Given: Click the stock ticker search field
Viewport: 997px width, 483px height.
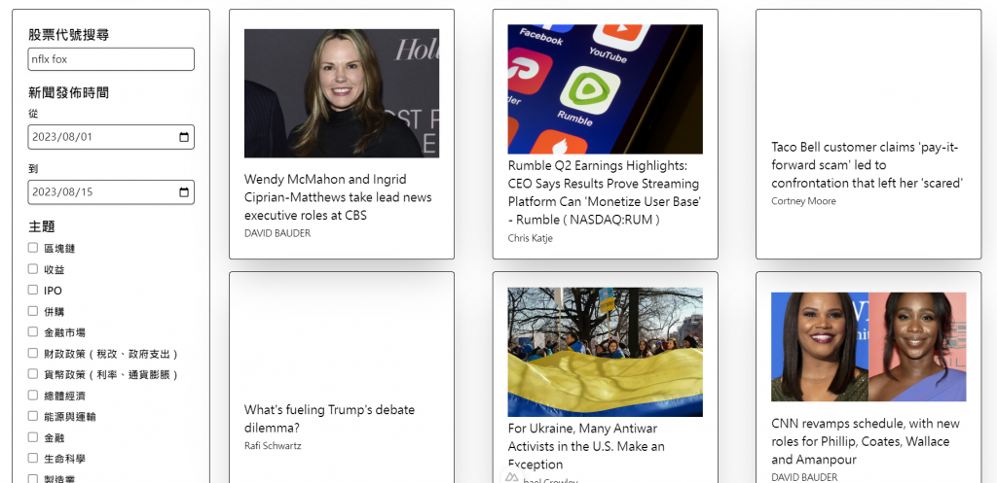Looking at the screenshot, I should (111, 59).
